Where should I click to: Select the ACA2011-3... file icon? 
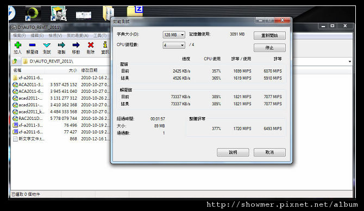(x=15, y=85)
